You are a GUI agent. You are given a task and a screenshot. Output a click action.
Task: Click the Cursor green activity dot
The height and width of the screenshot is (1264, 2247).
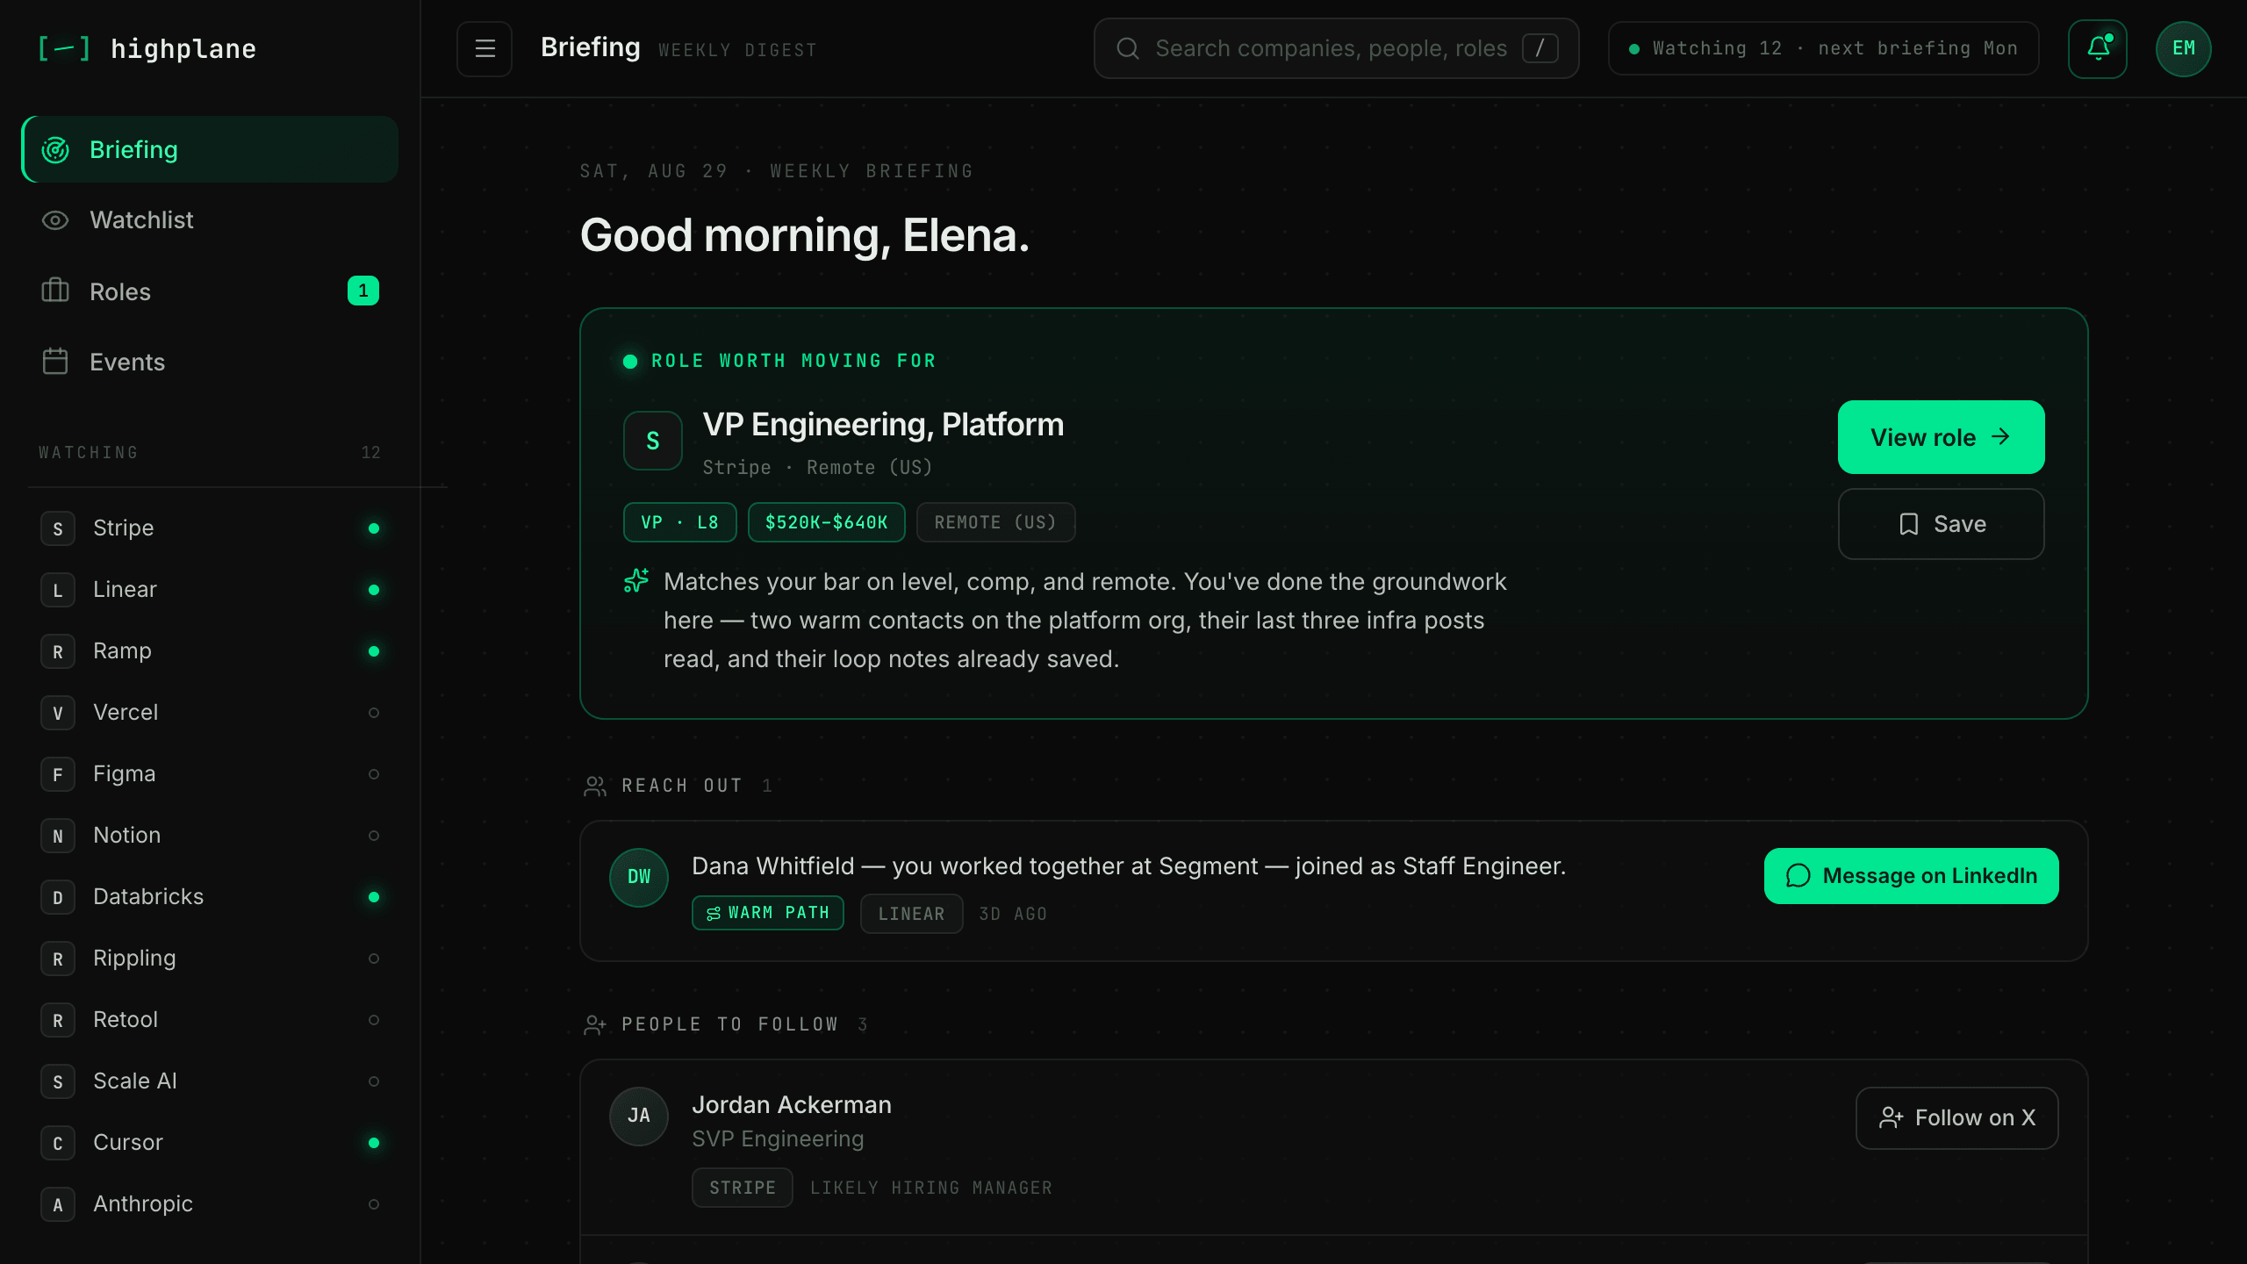[x=374, y=1143]
